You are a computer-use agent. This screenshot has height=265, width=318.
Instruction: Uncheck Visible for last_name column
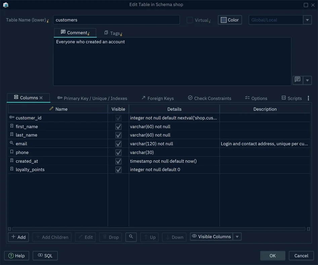pyautogui.click(x=118, y=135)
